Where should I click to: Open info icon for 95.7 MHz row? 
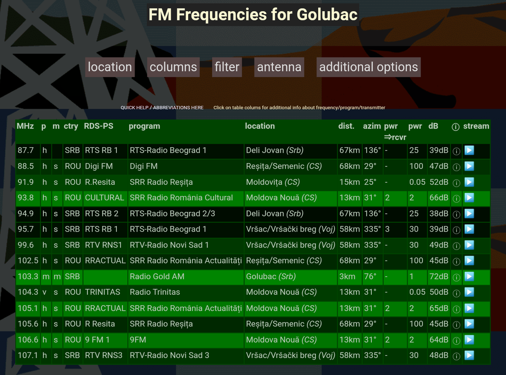[x=456, y=230]
